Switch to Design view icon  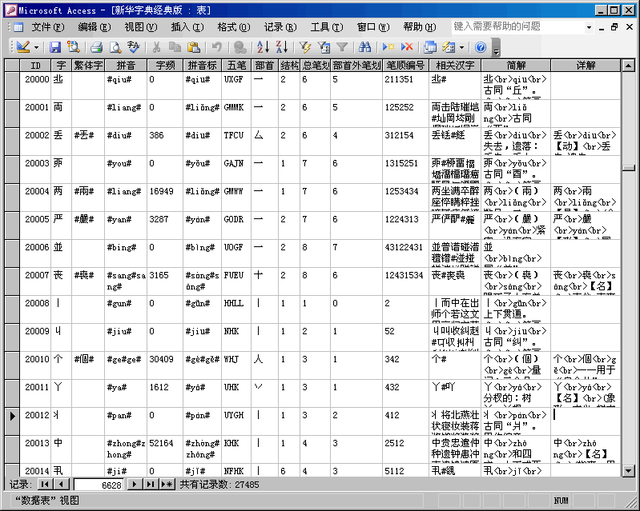tap(23, 47)
